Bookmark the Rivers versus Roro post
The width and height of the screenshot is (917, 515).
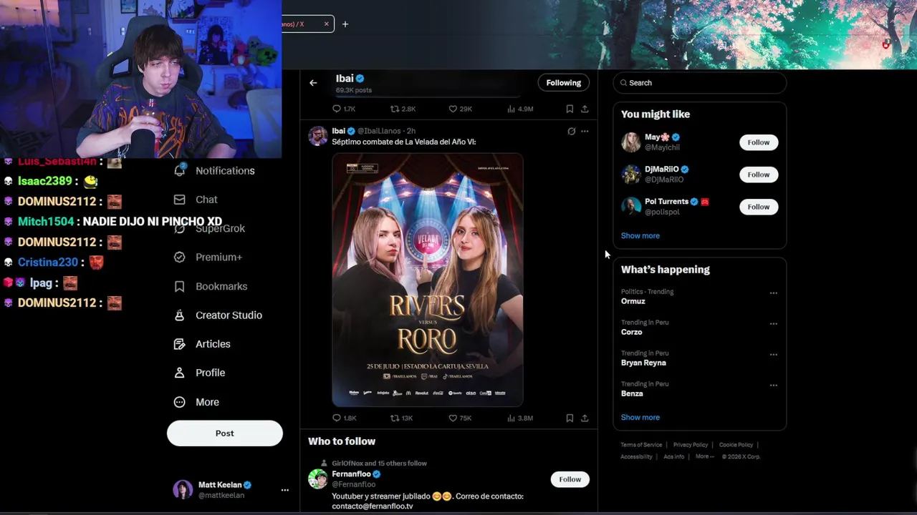(x=570, y=418)
